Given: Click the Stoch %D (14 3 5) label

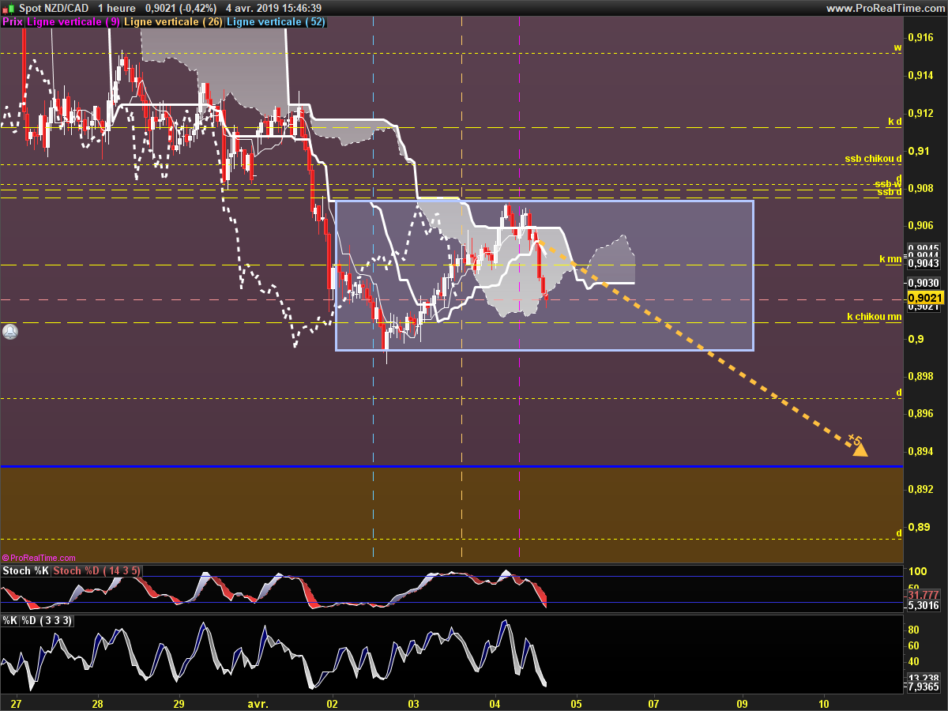Looking at the screenshot, I should 98,570.
